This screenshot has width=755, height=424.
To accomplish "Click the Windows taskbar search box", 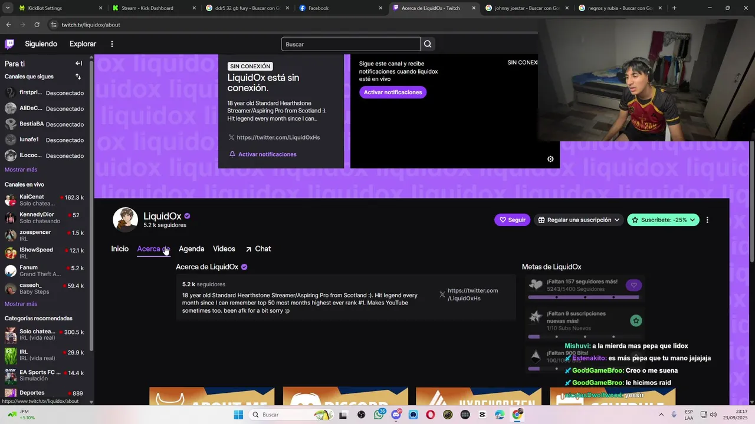I will [291, 415].
